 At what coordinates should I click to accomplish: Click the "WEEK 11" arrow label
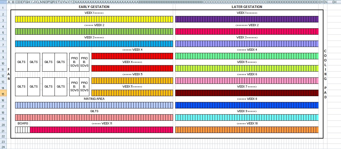(x=102, y=124)
